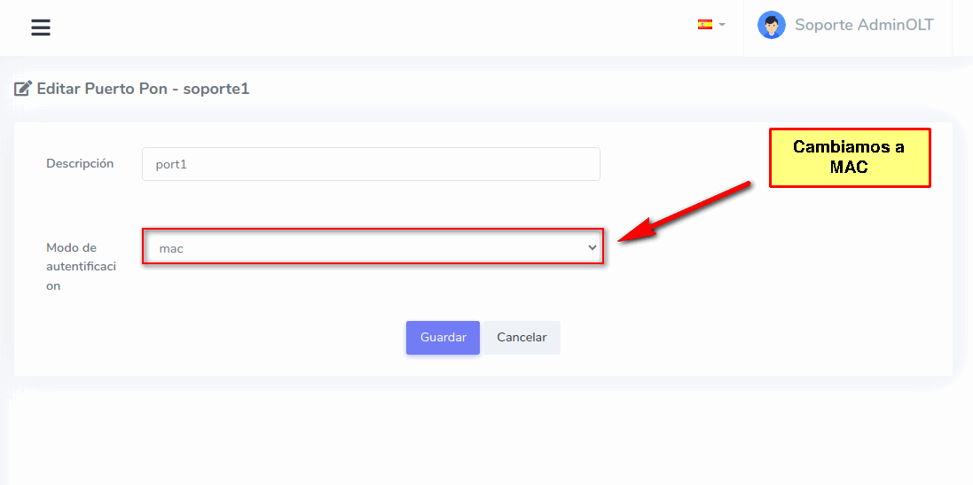Focus the Descripción input field

tap(371, 164)
